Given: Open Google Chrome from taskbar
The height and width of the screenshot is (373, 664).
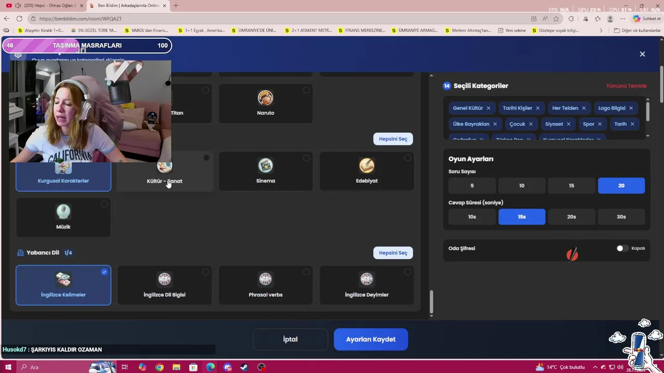Looking at the screenshot, I should click(159, 367).
